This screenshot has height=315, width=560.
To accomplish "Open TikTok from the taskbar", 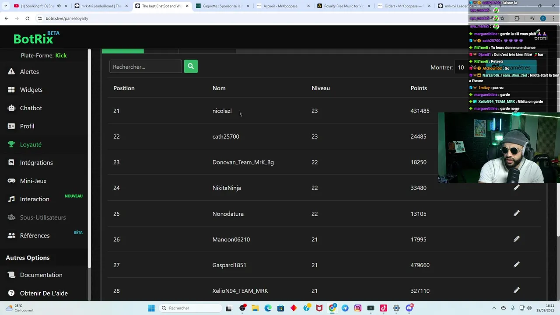I will coord(383,308).
